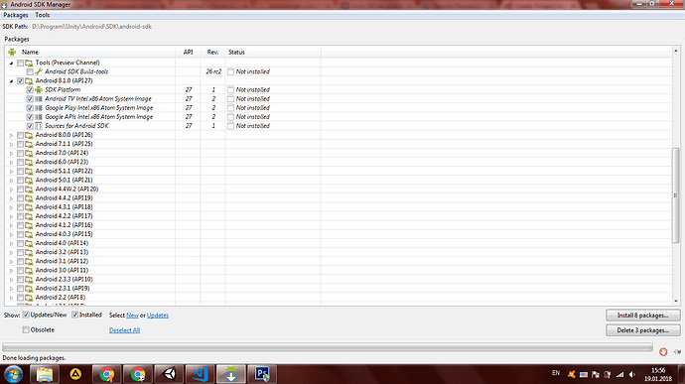Image resolution: width=685 pixels, height=384 pixels.
Task: Click the package list vertical scrollbar
Action: click(x=676, y=195)
